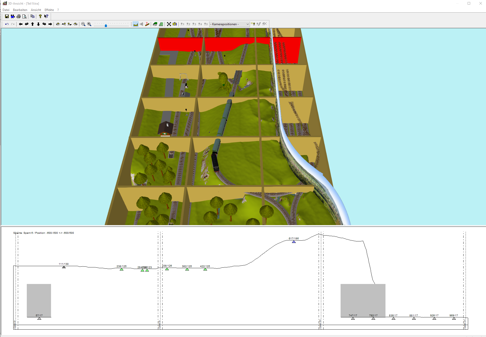Image resolution: width=486 pixels, height=337 pixels.
Task: Move camera right with right arrow
Action: [x=50, y=24]
